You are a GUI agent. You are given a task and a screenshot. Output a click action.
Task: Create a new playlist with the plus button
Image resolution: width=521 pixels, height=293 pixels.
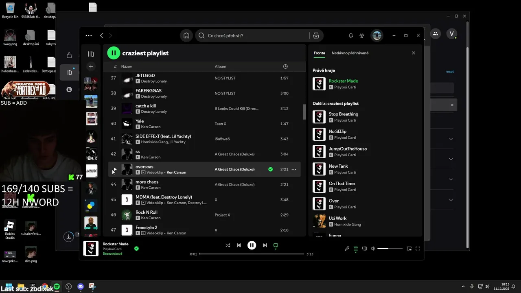(91, 66)
